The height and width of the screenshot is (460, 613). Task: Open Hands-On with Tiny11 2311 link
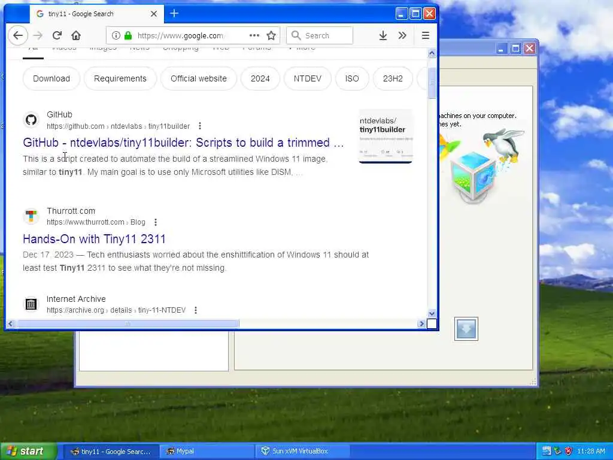click(94, 239)
